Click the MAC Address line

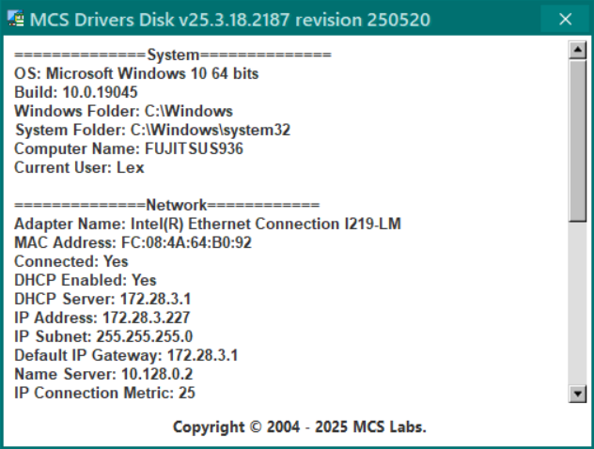point(133,242)
